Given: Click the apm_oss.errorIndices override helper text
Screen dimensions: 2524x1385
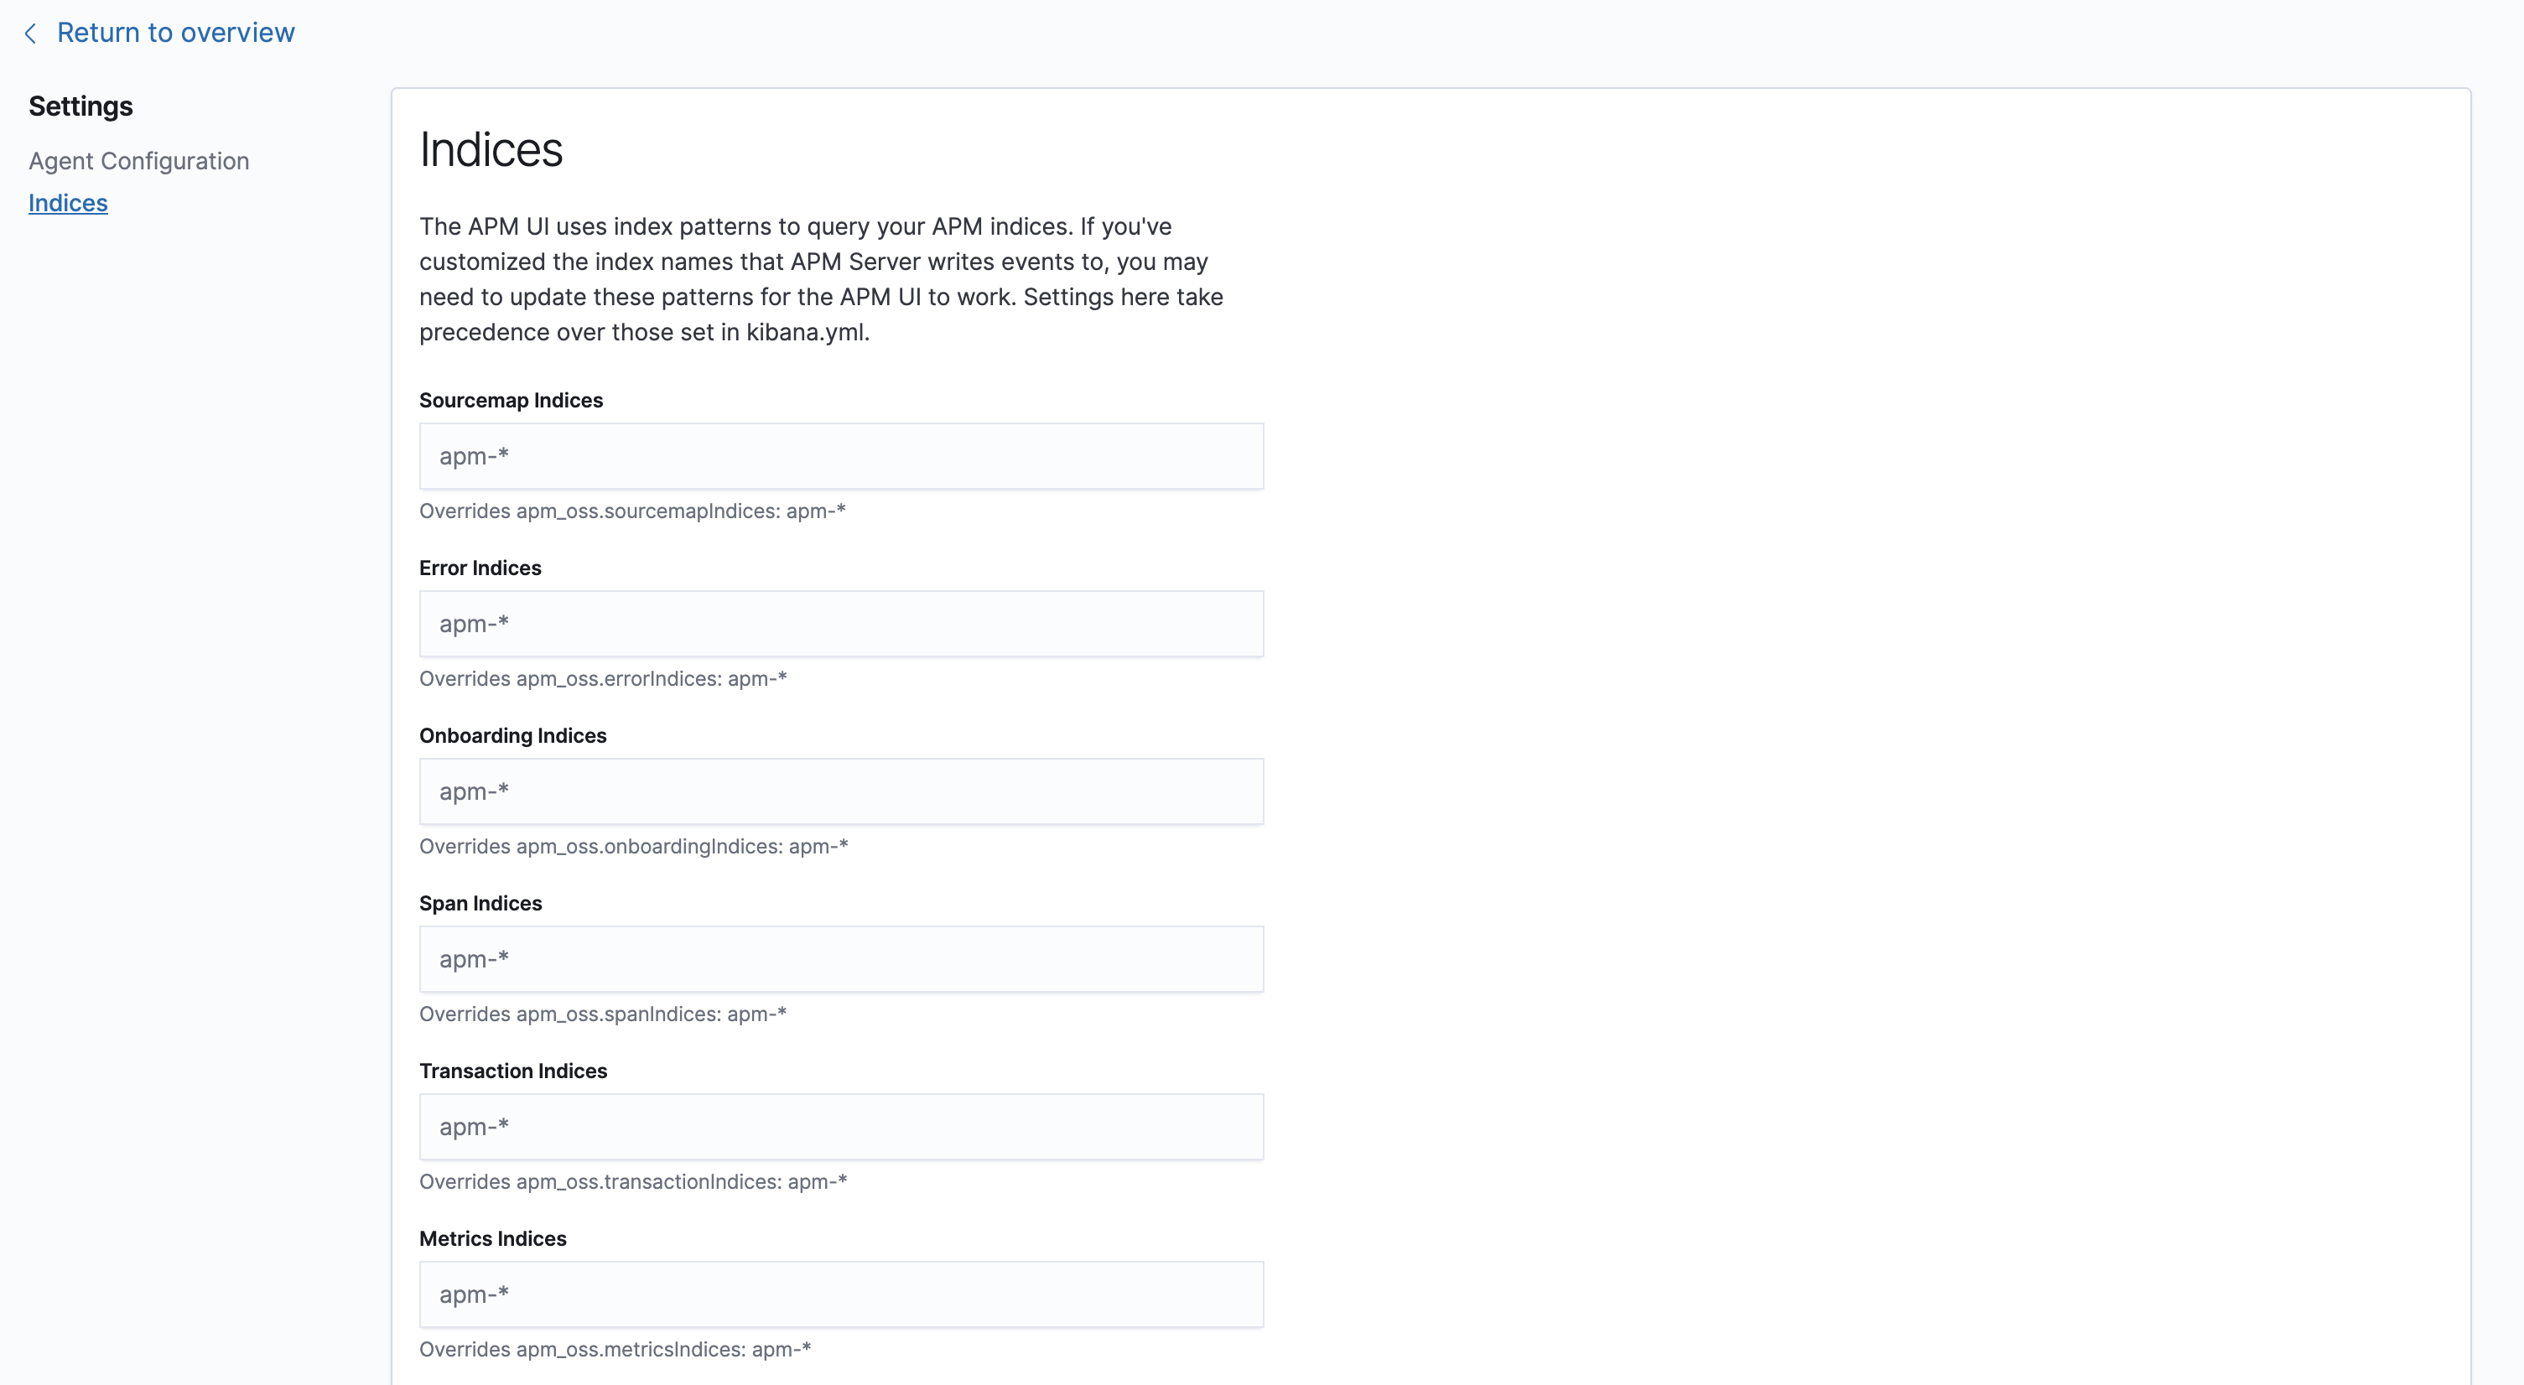Looking at the screenshot, I should (604, 677).
